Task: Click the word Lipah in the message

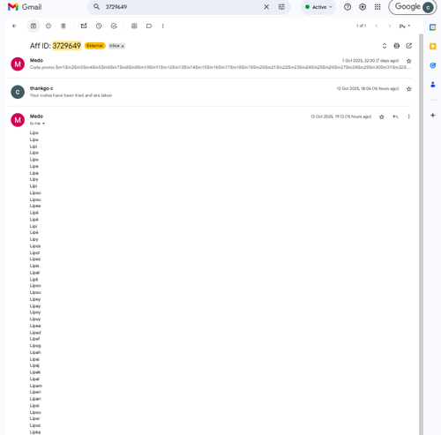Action: coord(35,352)
